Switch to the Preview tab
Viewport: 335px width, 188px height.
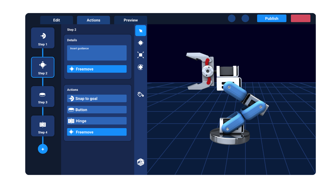pos(131,20)
